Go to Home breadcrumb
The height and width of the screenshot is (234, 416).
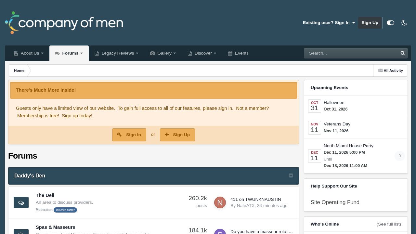pos(19,71)
